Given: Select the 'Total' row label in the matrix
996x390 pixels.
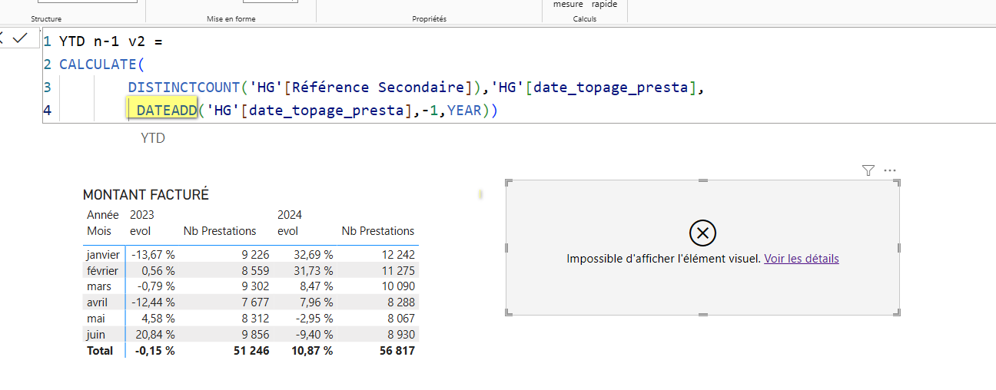Looking at the screenshot, I should (99, 351).
